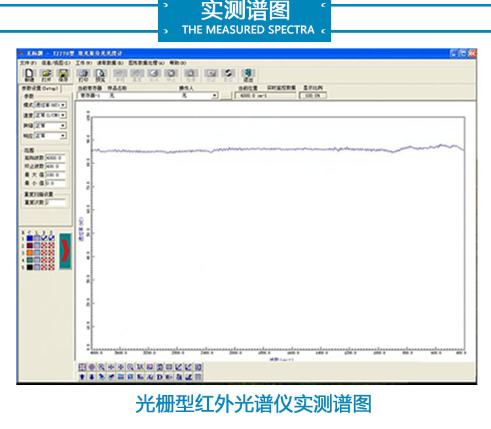Viewport: 491px width, 429px height.
Task: Click the teal button with red chevrons
Action: click(65, 251)
